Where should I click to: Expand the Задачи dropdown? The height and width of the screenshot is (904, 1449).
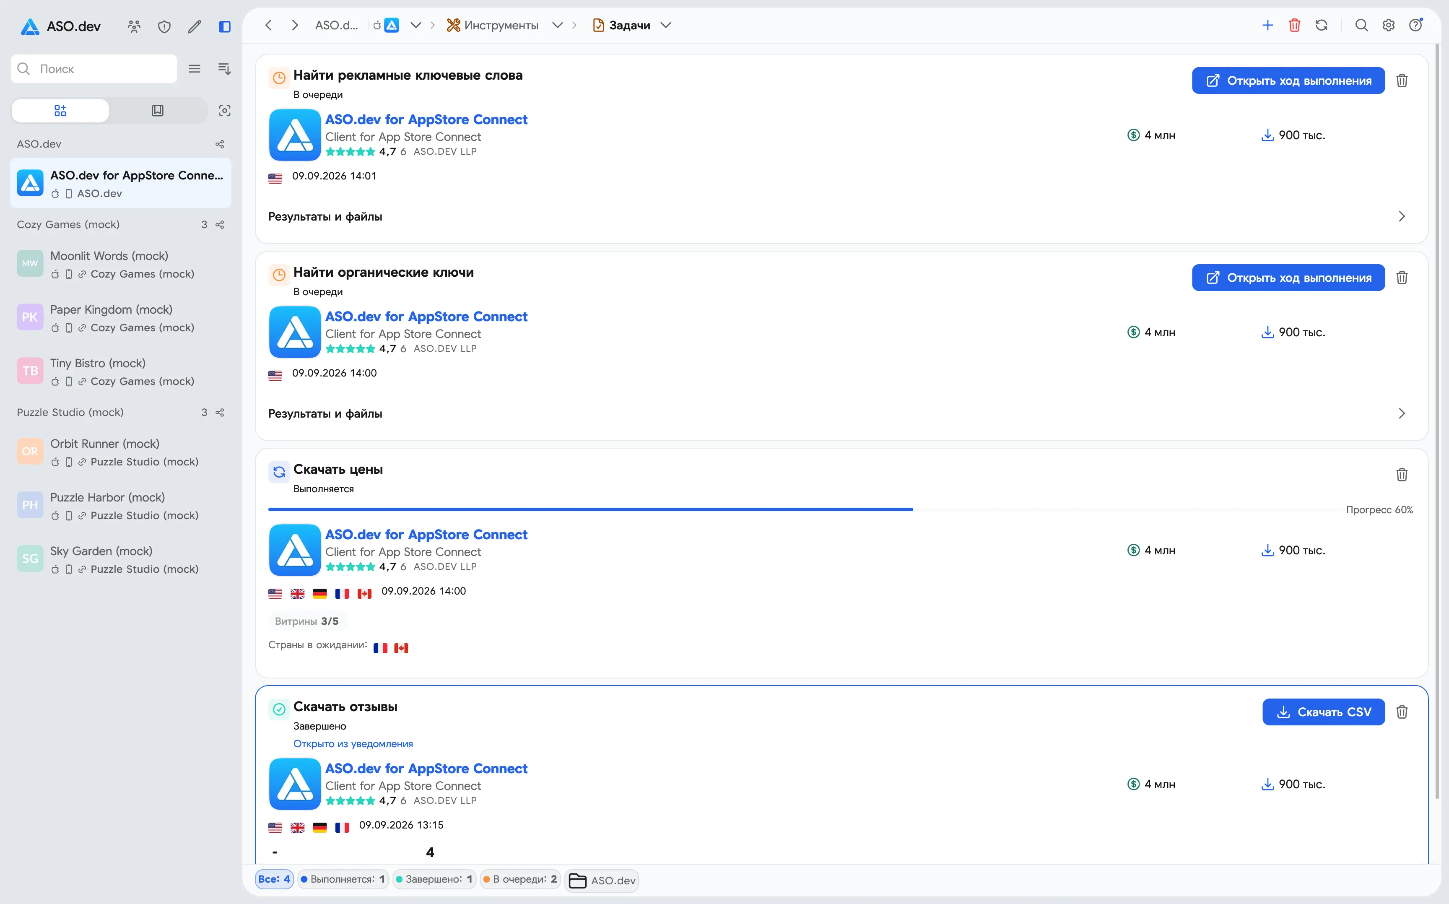(666, 25)
